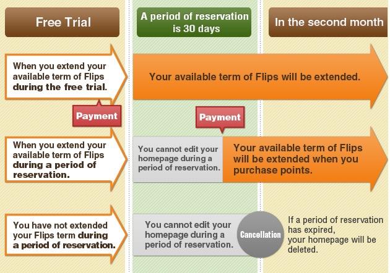Click the gray Cancellation circle
This screenshot has height=273, width=390.
(x=261, y=234)
